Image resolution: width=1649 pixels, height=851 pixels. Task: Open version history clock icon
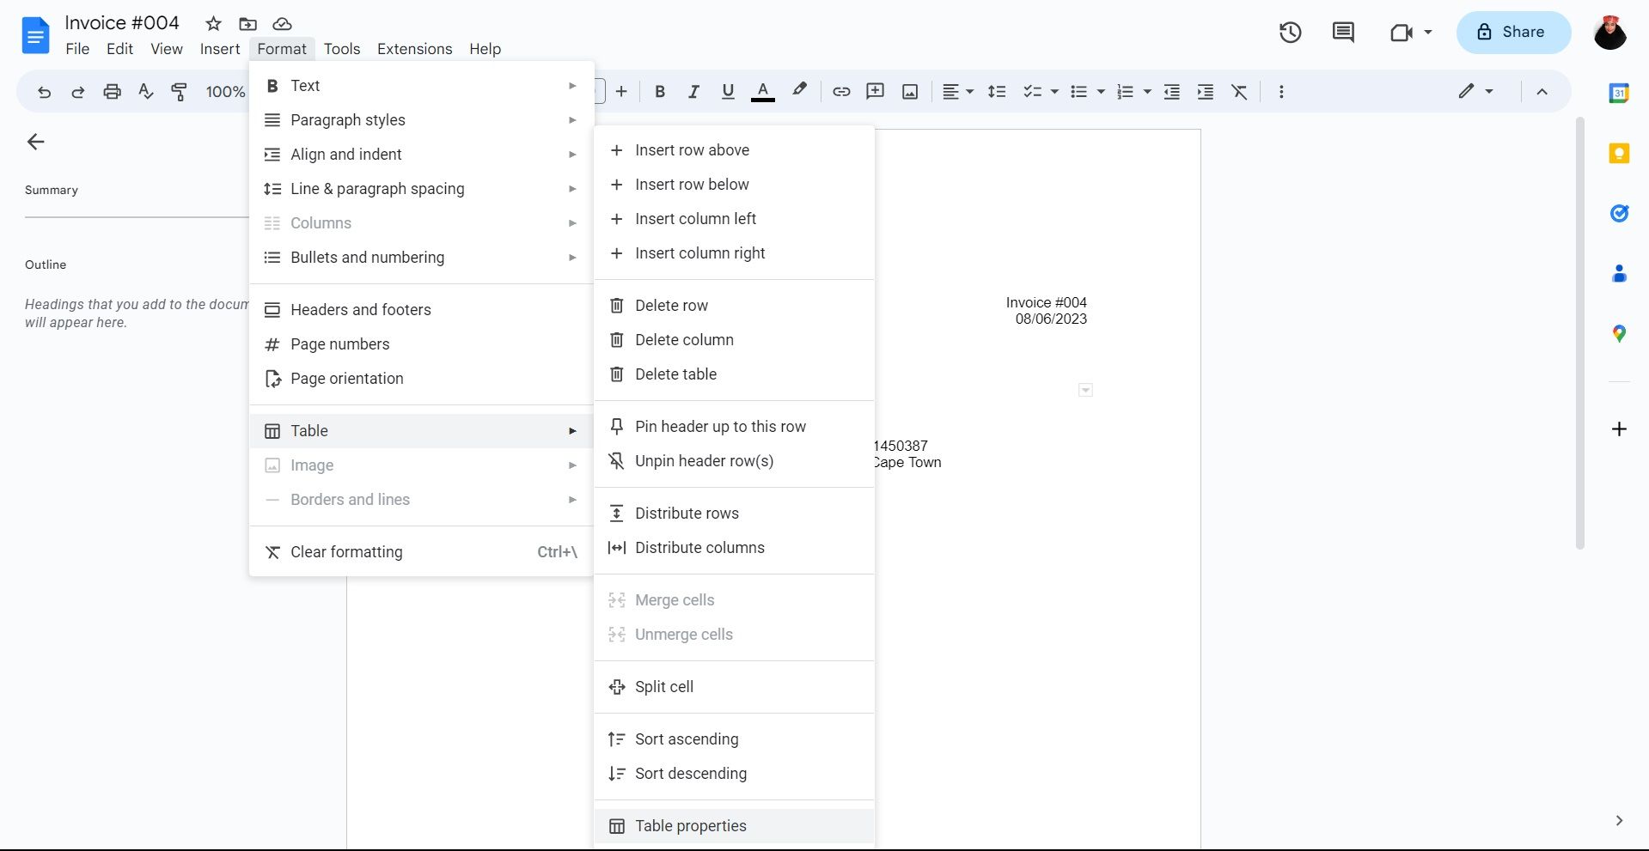[1290, 33]
